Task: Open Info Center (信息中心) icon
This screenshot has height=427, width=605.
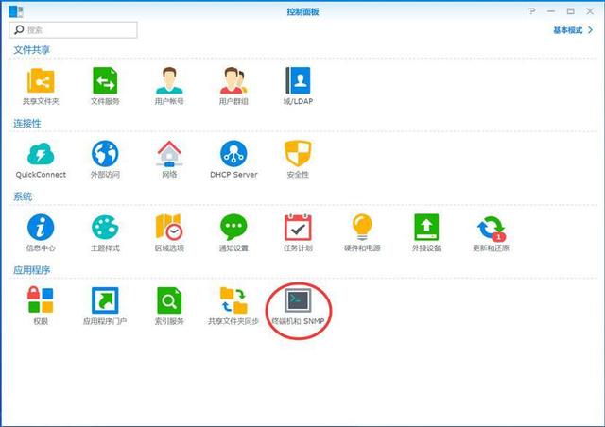Action: click(x=41, y=227)
